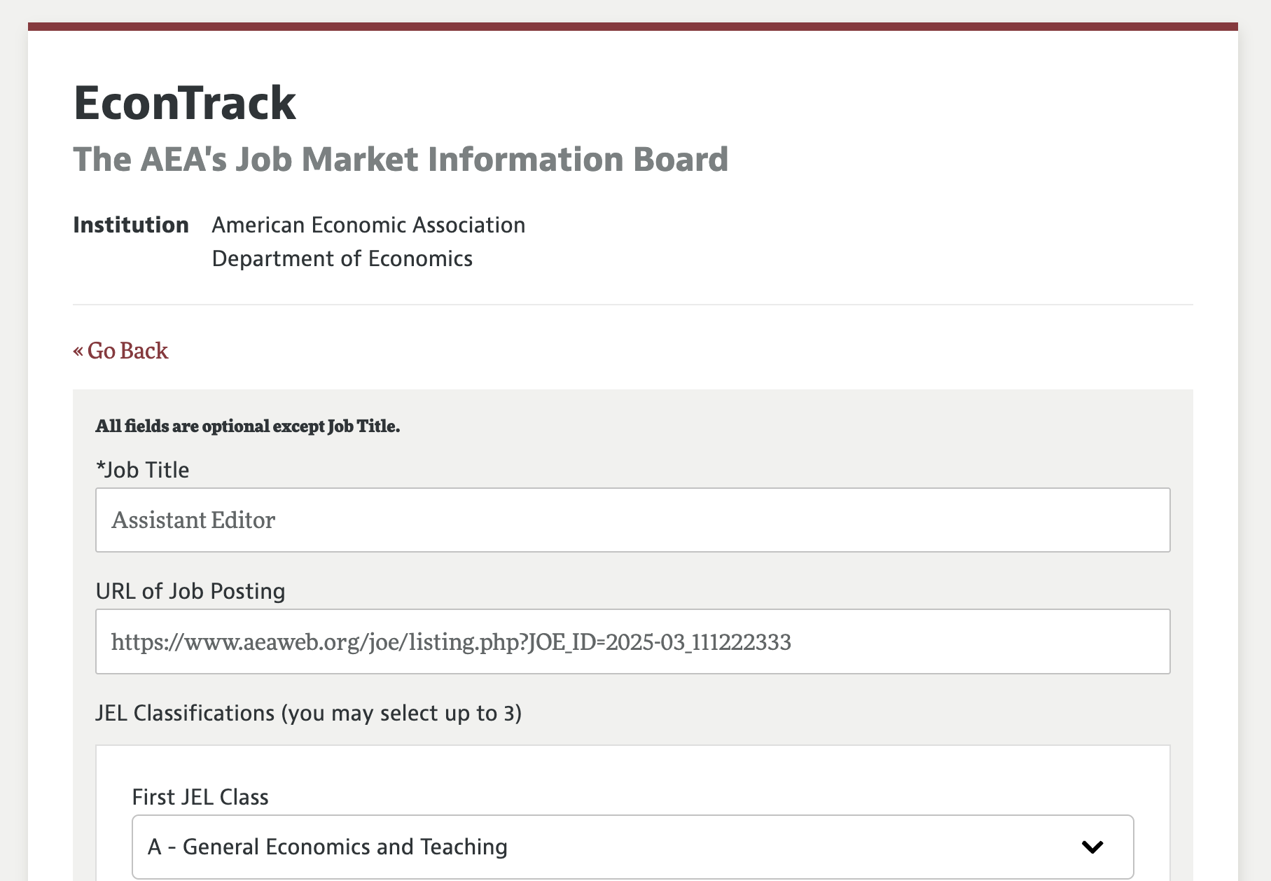Click the dark red bar atop the page
Screen dimensions: 1271x881
click(x=632, y=27)
